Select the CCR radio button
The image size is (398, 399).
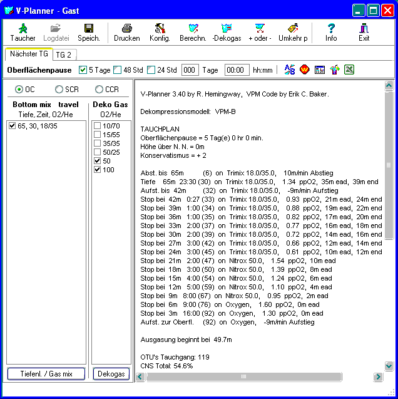[99, 90]
